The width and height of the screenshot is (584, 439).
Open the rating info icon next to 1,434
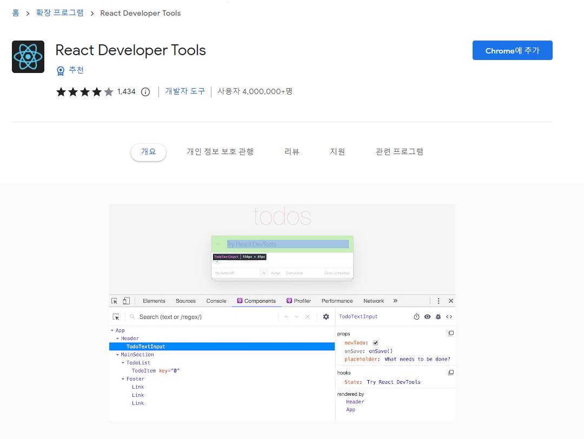(145, 92)
